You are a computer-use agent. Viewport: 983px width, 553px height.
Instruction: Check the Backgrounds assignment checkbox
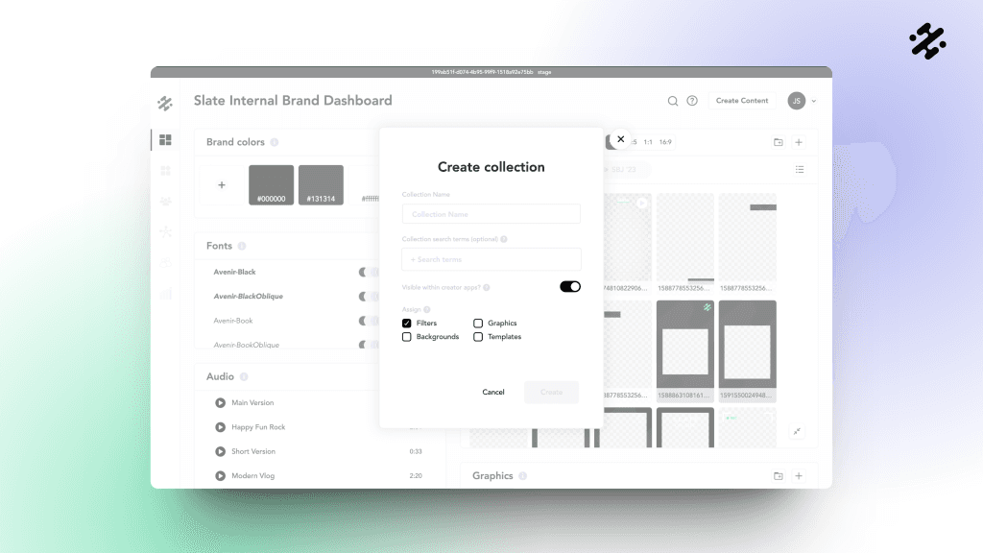coord(406,337)
